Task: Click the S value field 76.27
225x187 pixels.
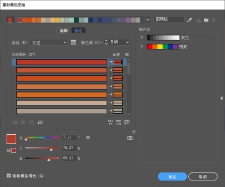Action: click(x=69, y=148)
